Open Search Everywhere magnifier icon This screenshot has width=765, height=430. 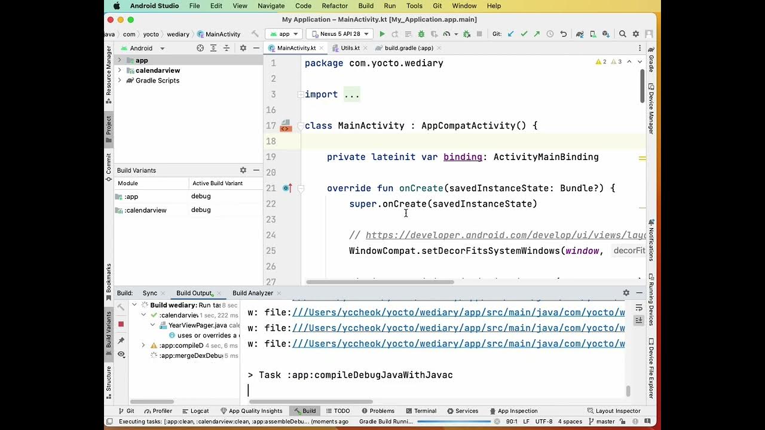[622, 34]
